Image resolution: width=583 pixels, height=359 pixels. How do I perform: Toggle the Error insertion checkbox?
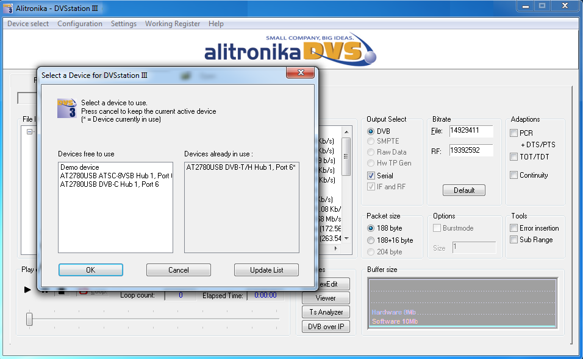point(514,228)
